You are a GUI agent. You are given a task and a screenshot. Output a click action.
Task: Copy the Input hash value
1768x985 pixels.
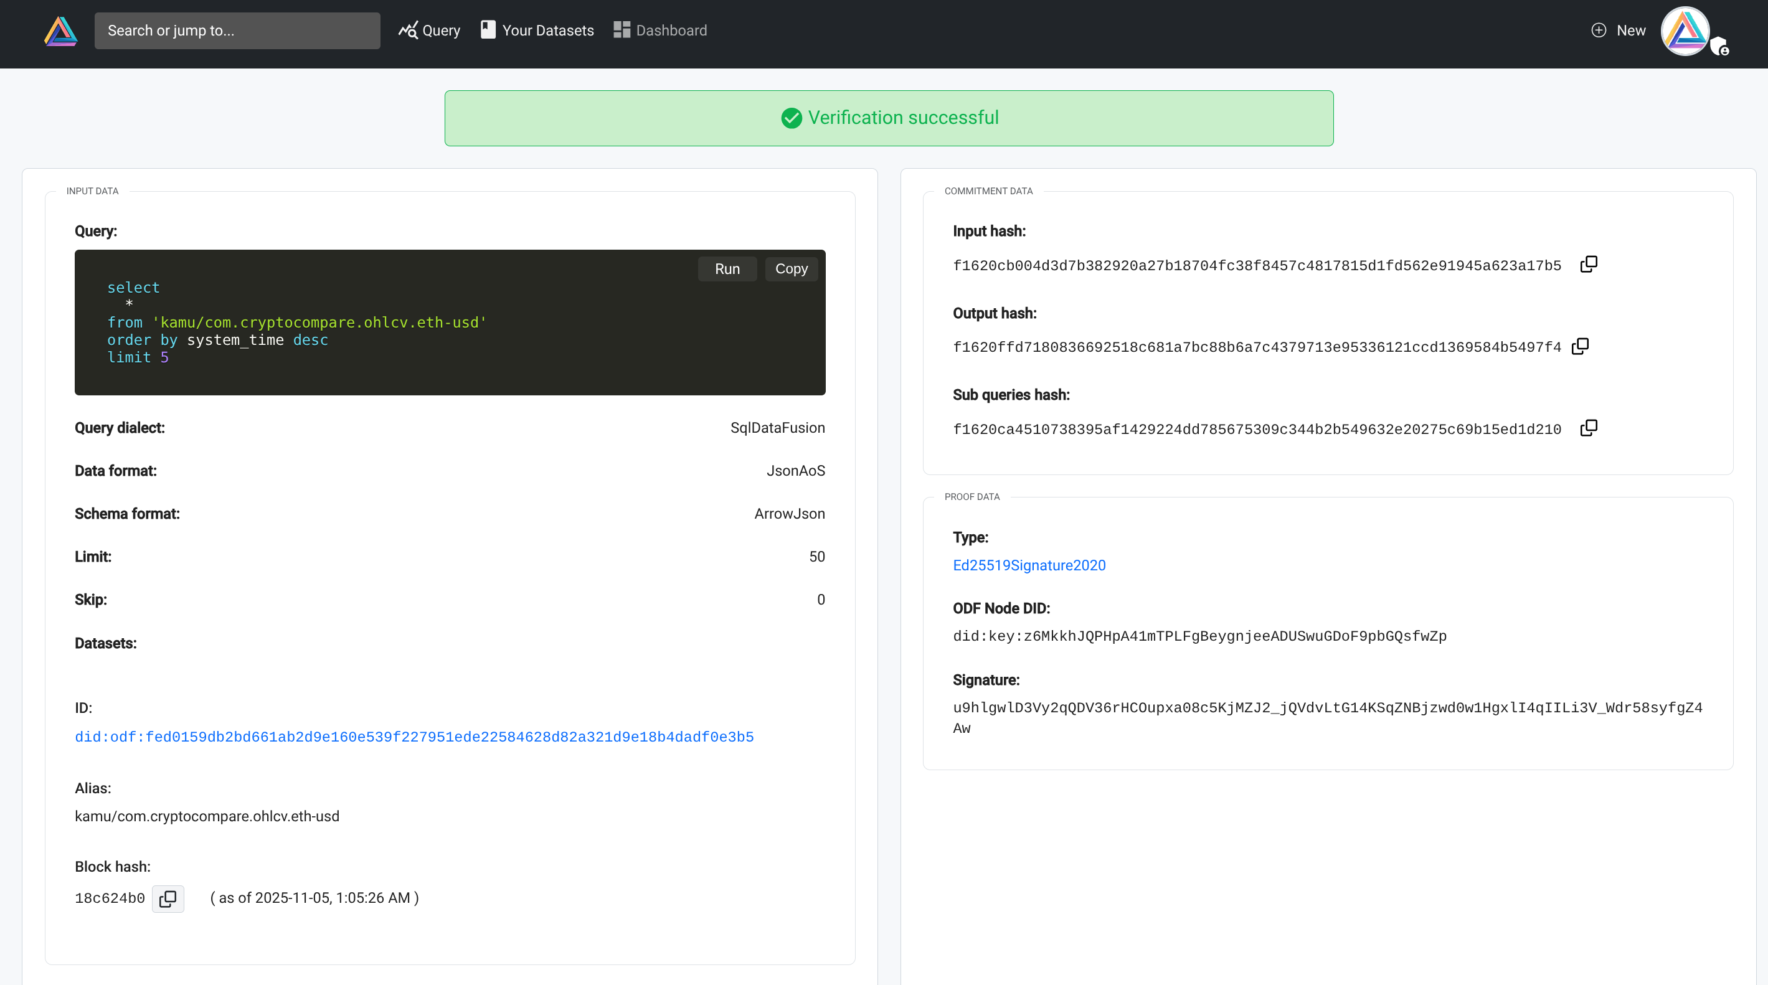(1588, 264)
